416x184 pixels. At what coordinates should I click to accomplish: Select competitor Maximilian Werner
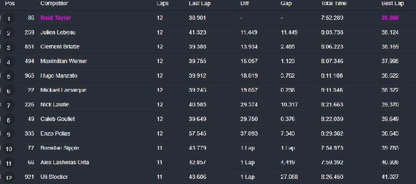point(64,61)
